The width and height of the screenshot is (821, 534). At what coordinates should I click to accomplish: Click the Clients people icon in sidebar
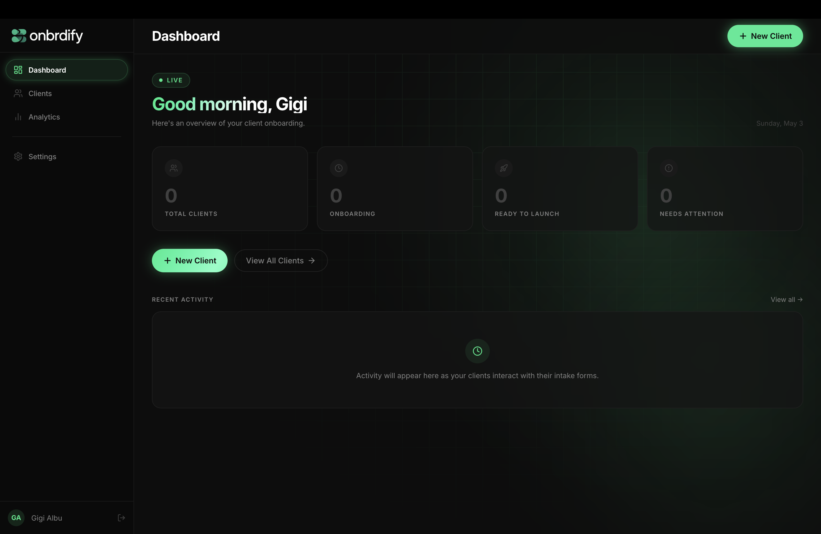point(18,94)
